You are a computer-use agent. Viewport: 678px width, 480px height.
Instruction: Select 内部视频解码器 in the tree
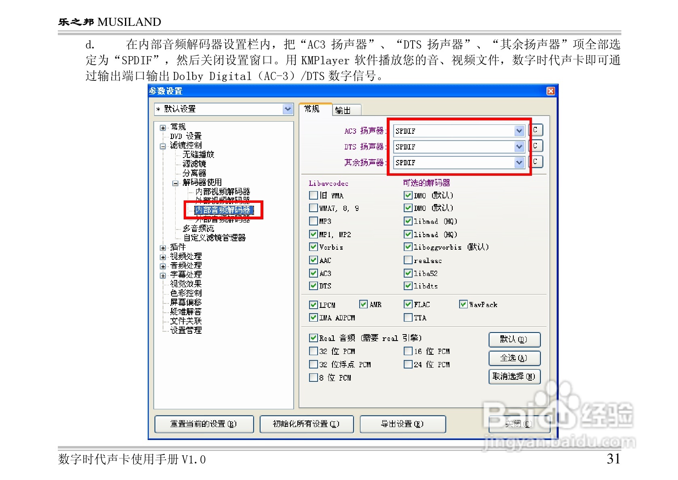pos(223,192)
